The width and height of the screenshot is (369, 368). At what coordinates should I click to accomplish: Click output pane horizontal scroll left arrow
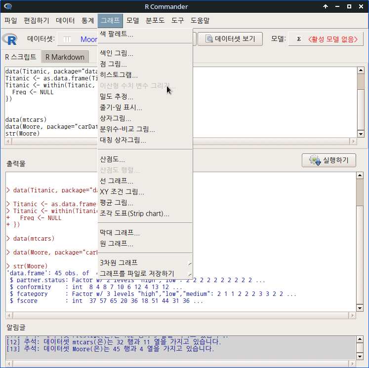point(9,315)
